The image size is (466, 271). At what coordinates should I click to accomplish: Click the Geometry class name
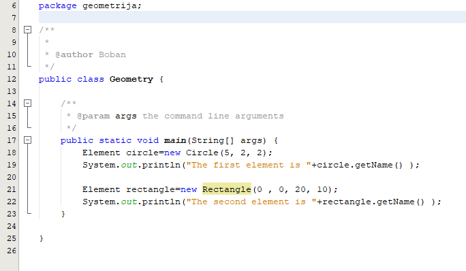pyautogui.click(x=131, y=80)
